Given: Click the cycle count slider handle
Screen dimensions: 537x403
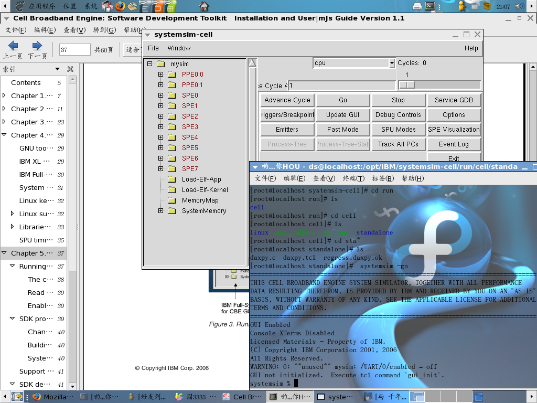Looking at the screenshot, I should pyautogui.click(x=407, y=84).
